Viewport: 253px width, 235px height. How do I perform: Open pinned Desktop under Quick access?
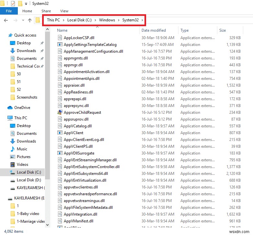tap(24, 43)
